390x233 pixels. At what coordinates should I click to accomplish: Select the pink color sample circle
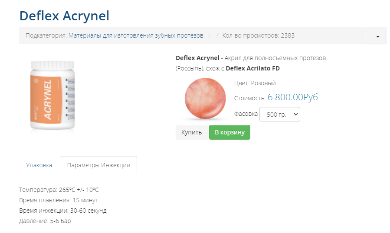[205, 99]
